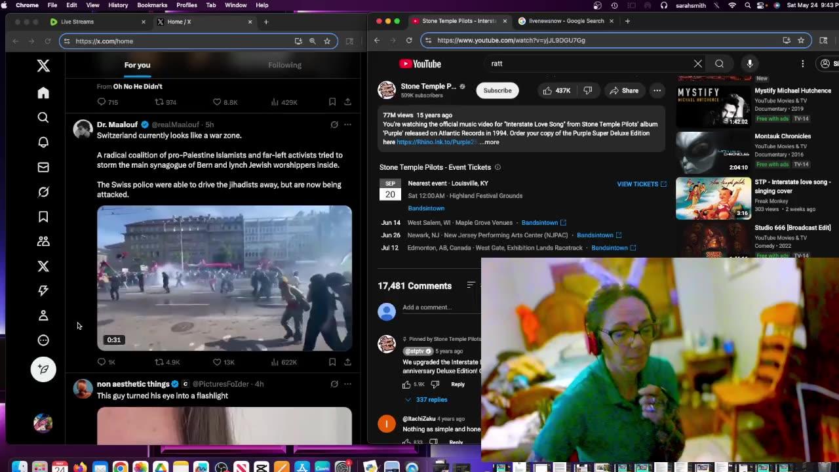Open STP Interstate love song cover thumbnail
839x472 pixels.
pyautogui.click(x=713, y=197)
